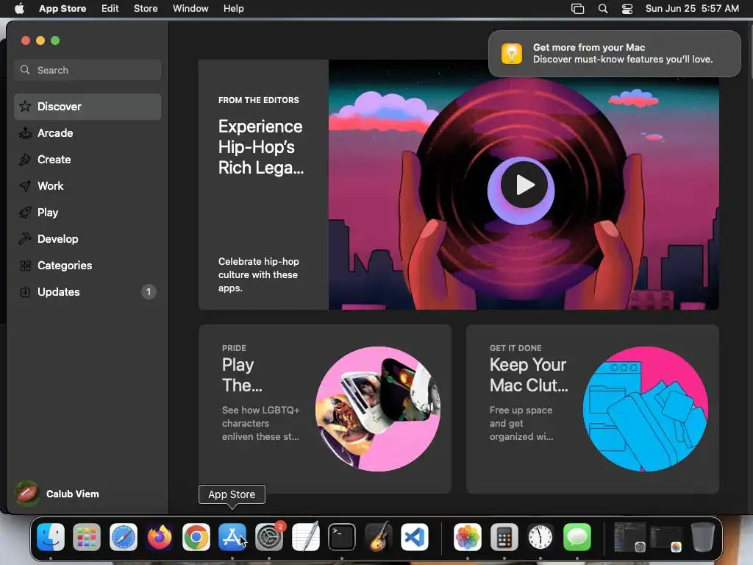Screen dimensions: 753x565
Task: Open the Develop section
Action: click(x=88, y=239)
